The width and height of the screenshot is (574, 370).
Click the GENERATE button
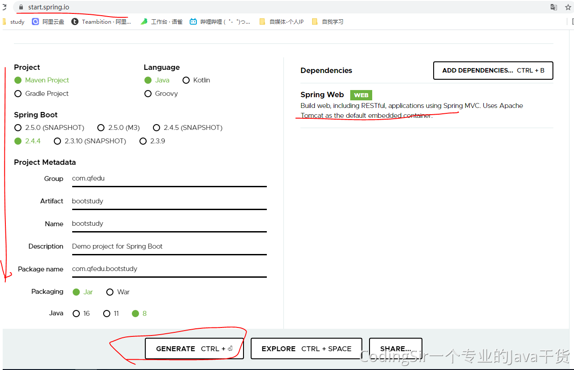click(194, 348)
